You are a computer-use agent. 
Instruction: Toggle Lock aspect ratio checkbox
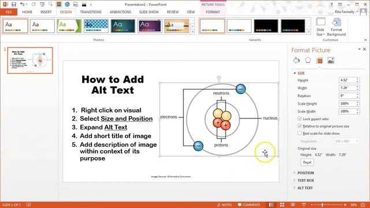(x=299, y=118)
